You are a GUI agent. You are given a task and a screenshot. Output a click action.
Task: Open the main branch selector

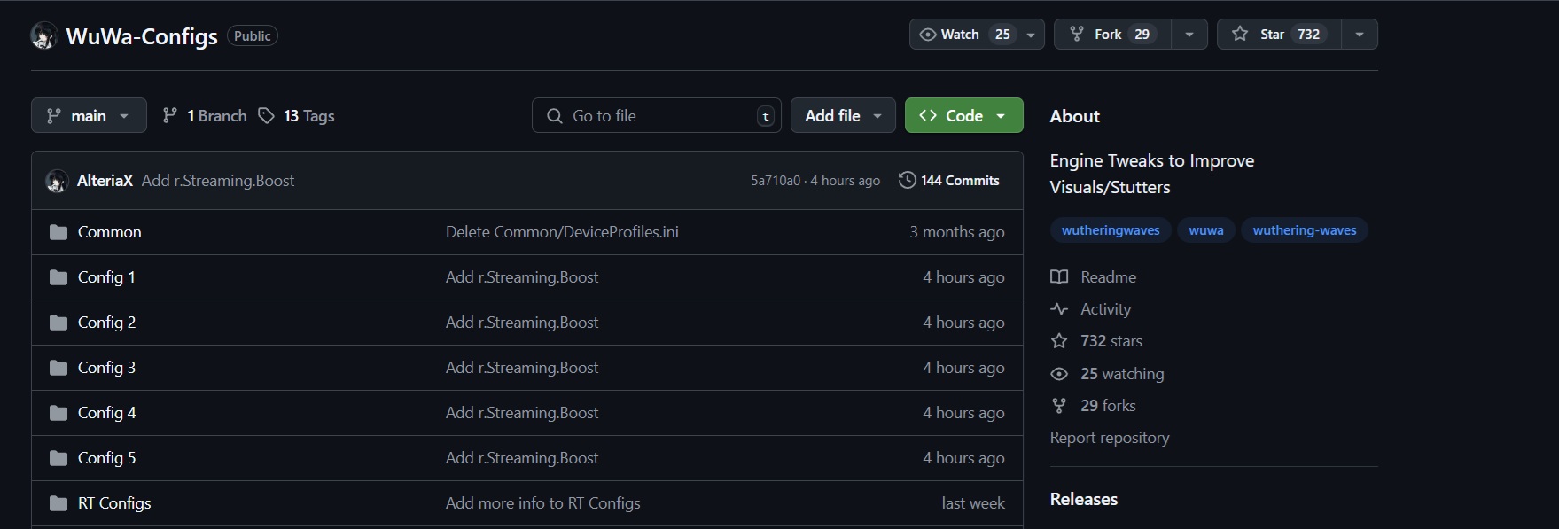[89, 115]
